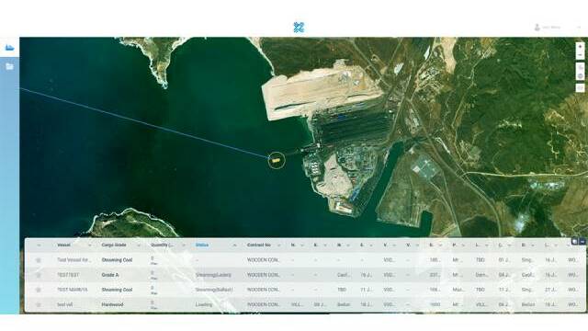Select the 'Grade A' cargo cell

(x=110, y=275)
